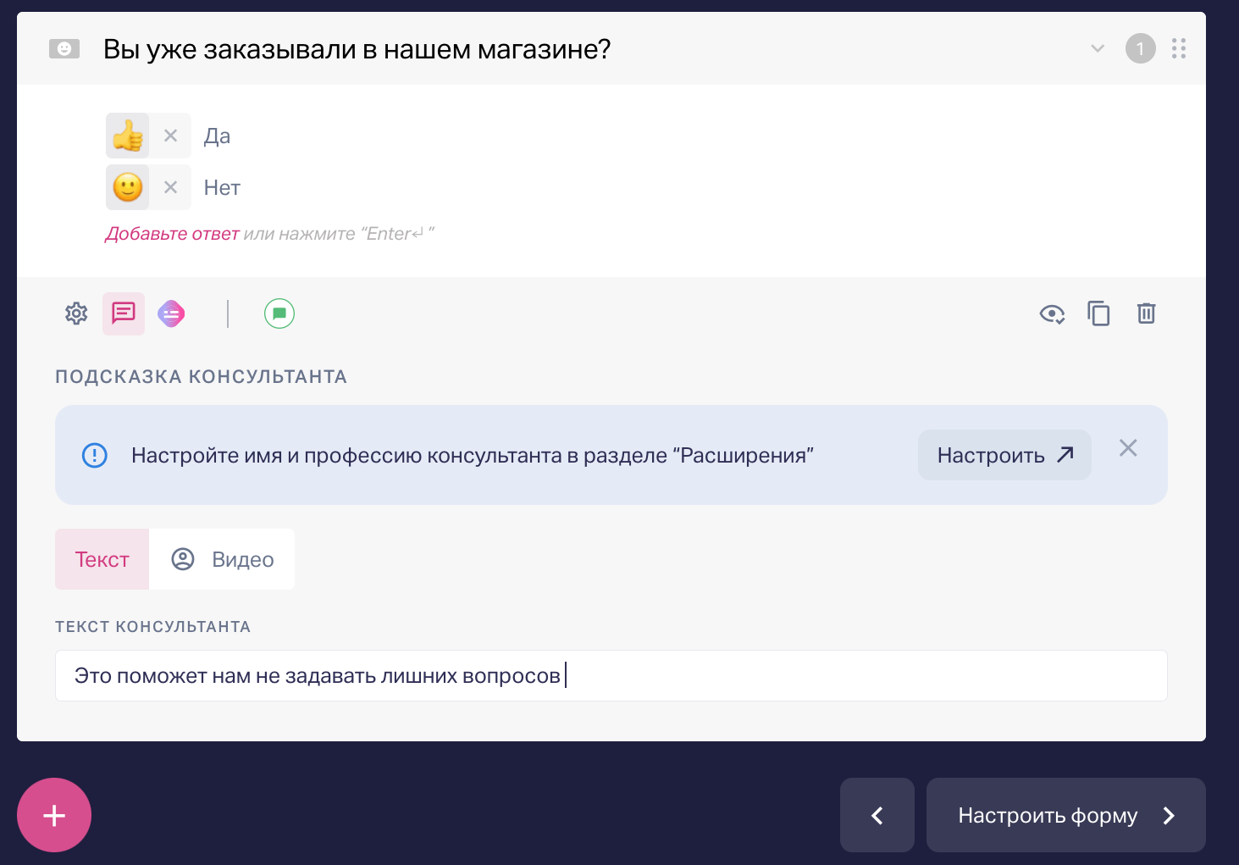Viewport: 1239px width, 865px height.
Task: Edit the answer text Нет
Action: pos(223,187)
